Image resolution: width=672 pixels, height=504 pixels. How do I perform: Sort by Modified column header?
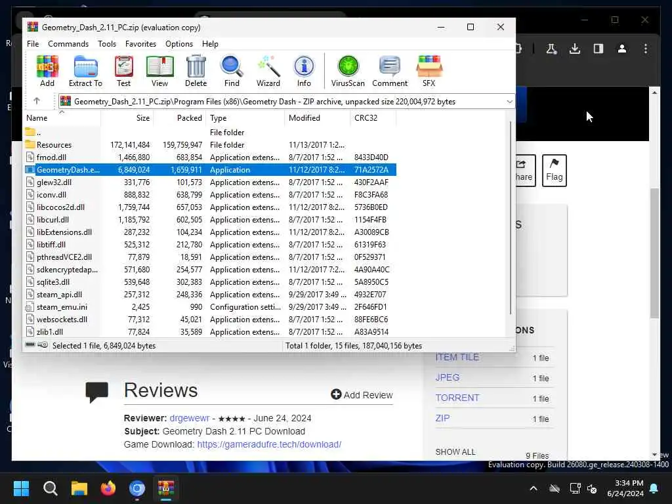[x=317, y=118]
